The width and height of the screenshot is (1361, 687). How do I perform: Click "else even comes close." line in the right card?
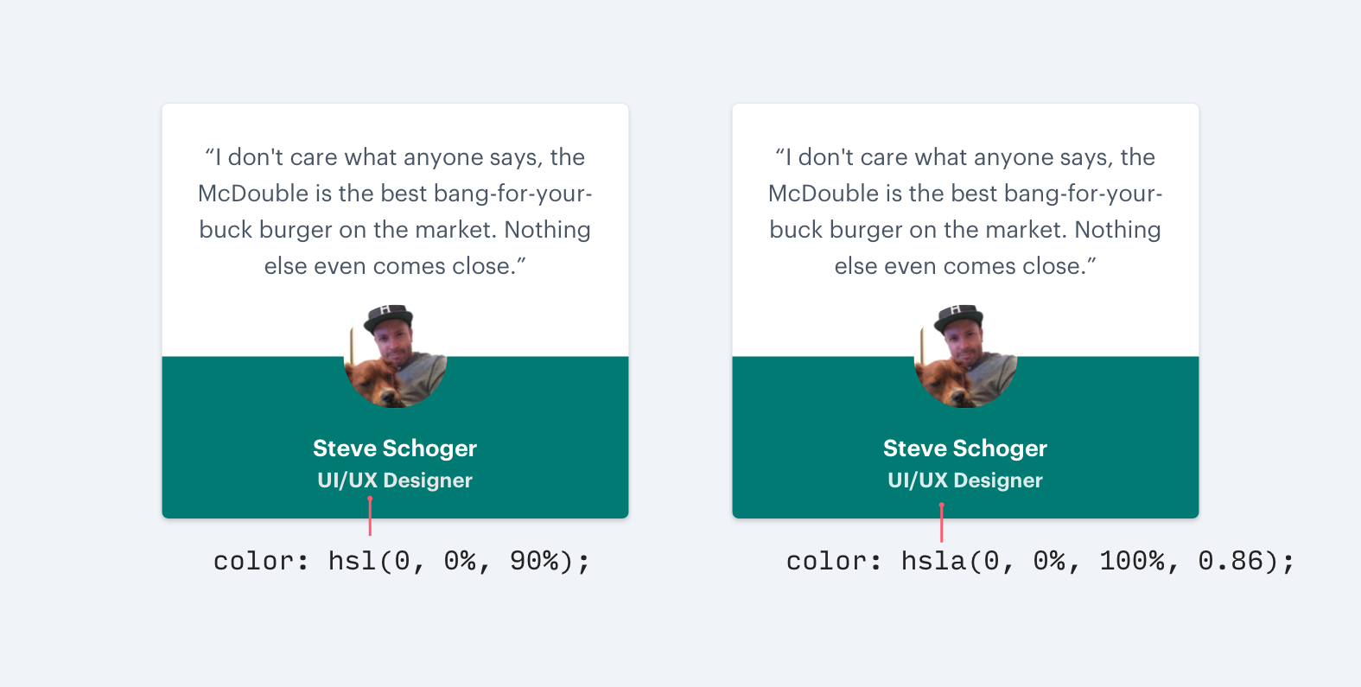coord(965,266)
